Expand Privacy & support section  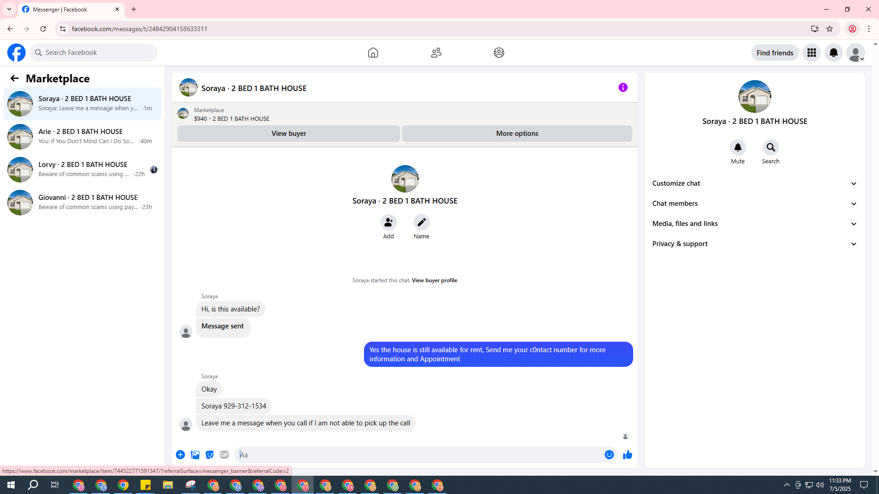tap(754, 244)
